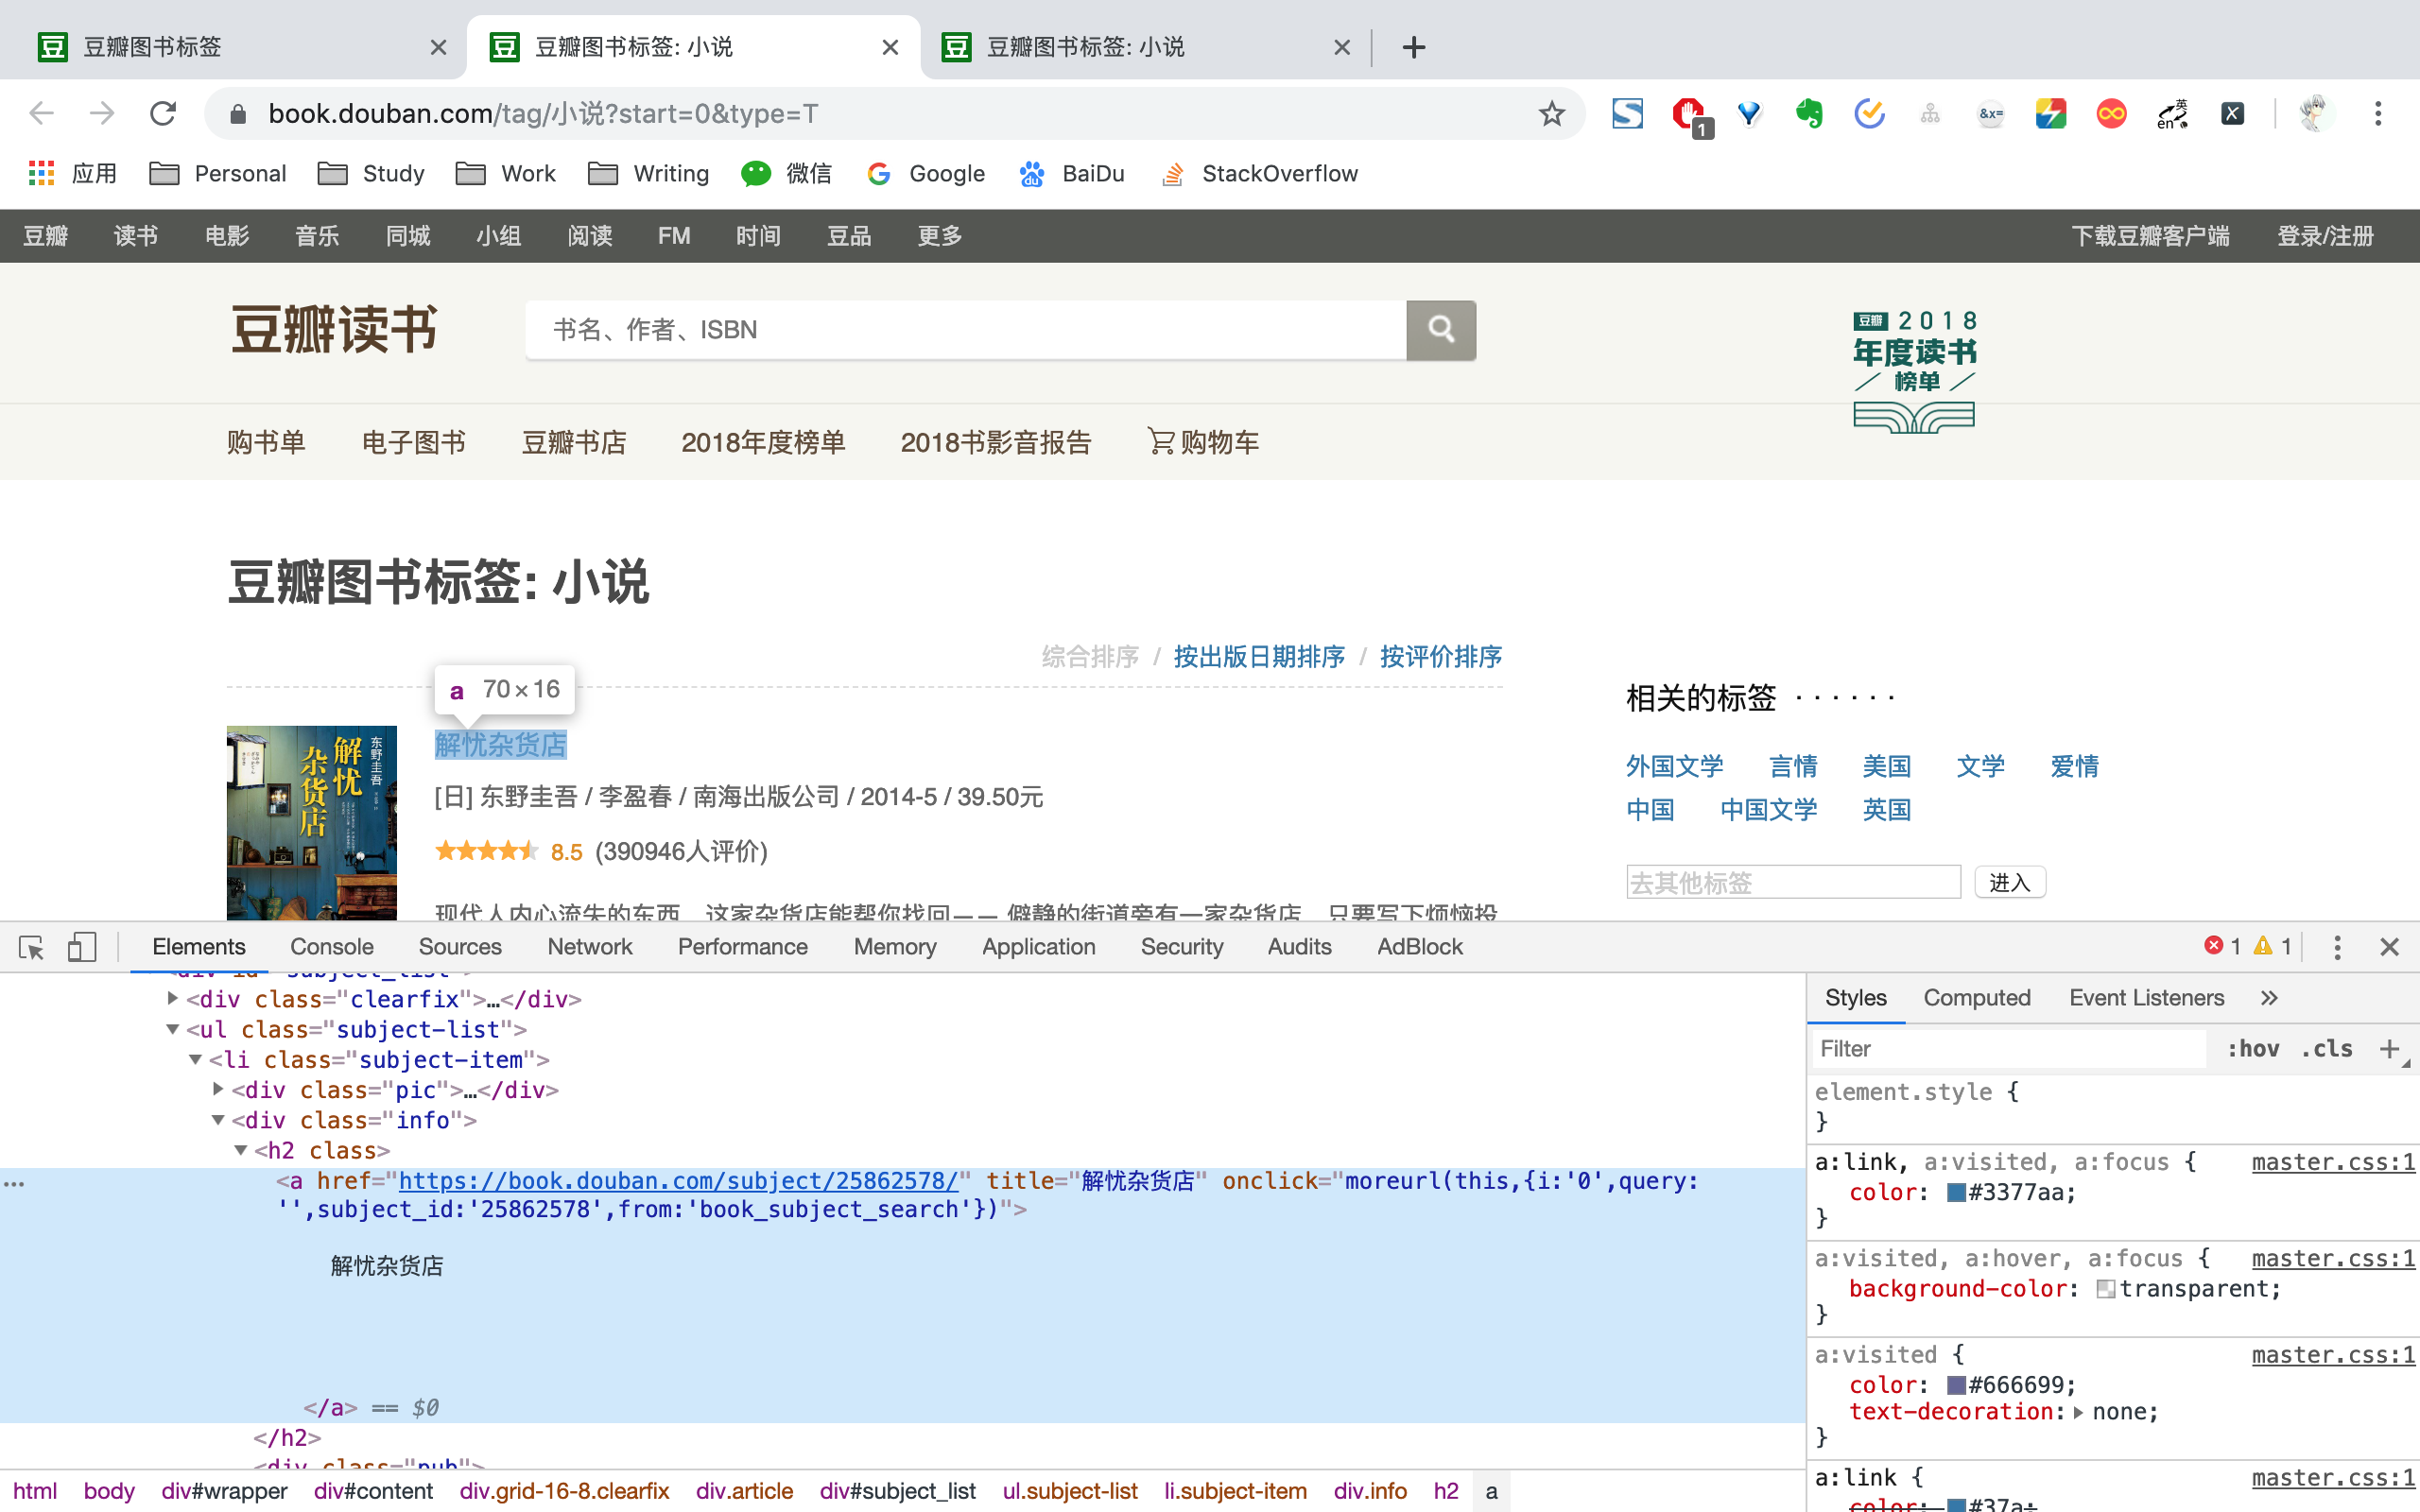
Task: Click the 去其他标签 input field
Action: (x=1792, y=882)
